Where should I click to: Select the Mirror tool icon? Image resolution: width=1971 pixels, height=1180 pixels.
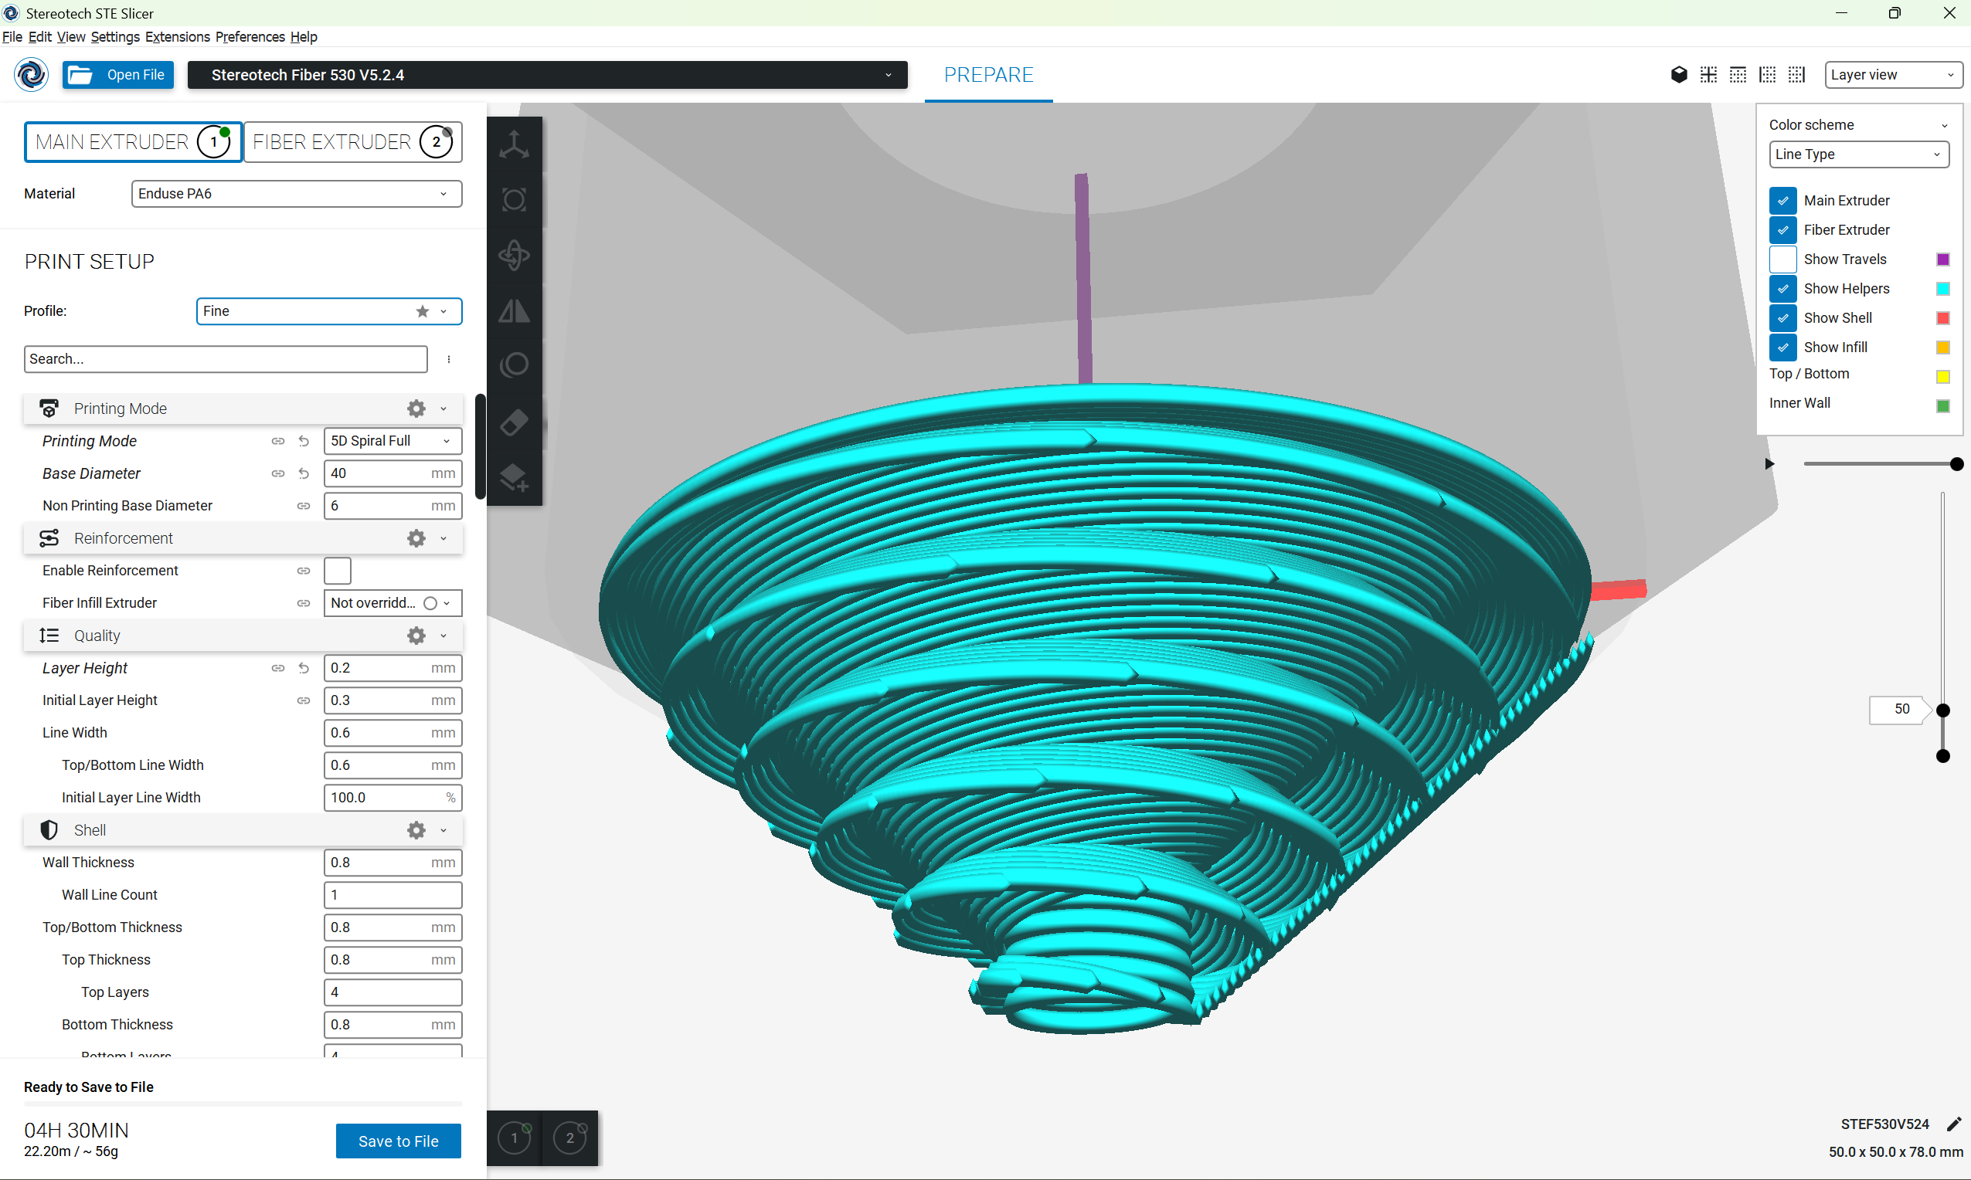[514, 311]
